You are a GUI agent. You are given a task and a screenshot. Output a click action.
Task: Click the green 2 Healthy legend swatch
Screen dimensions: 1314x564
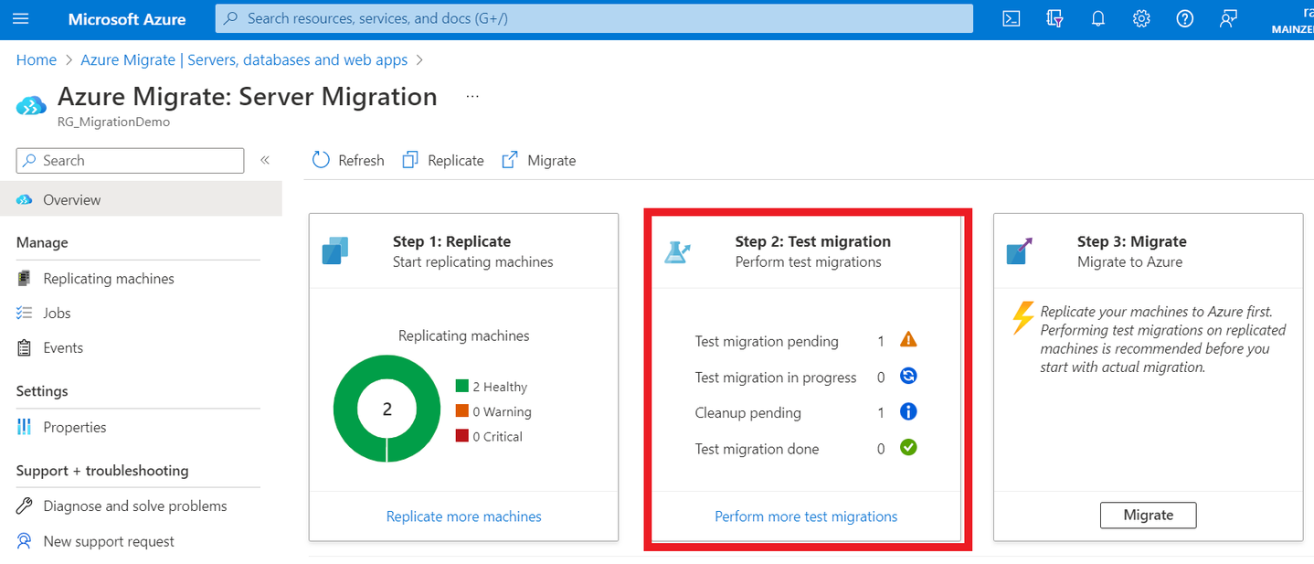pos(461,387)
